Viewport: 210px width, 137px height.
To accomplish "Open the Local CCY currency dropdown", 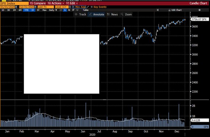I will tap(63, 7).
